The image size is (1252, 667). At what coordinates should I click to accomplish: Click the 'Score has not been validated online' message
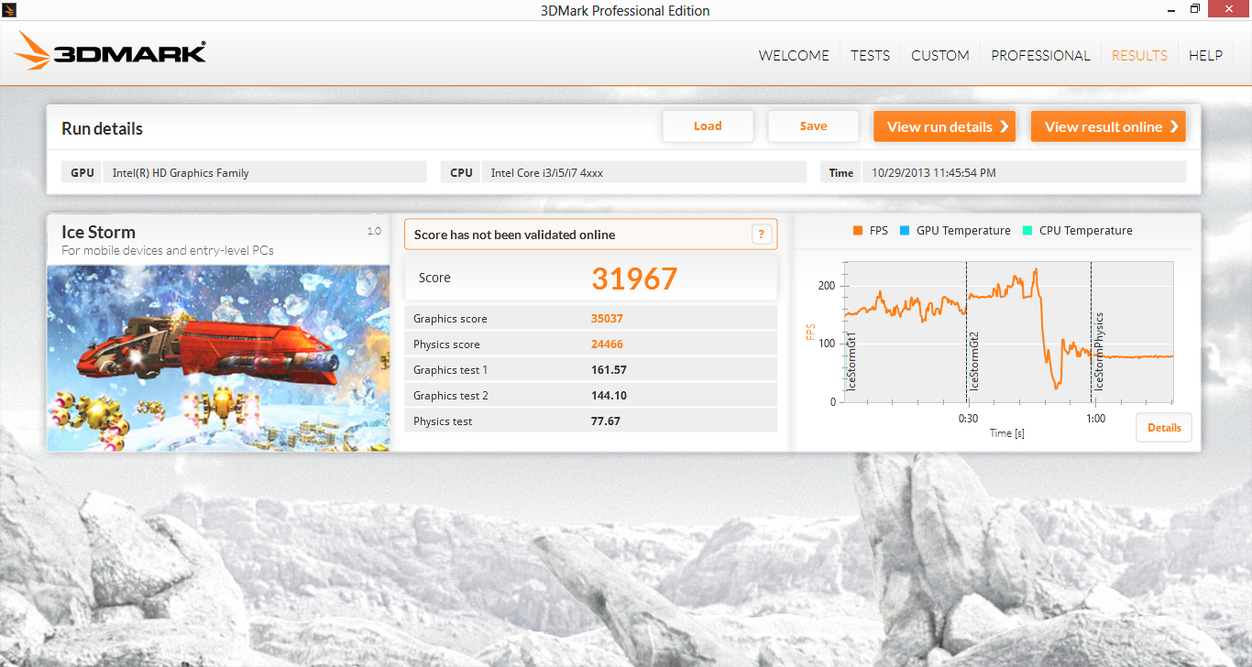pyautogui.click(x=514, y=235)
